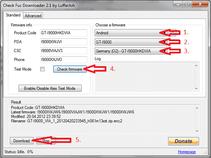Image resolution: width=211 pixels, height=158 pixels.
Task: Click the Product Code line in Result
Action: (x=38, y=108)
